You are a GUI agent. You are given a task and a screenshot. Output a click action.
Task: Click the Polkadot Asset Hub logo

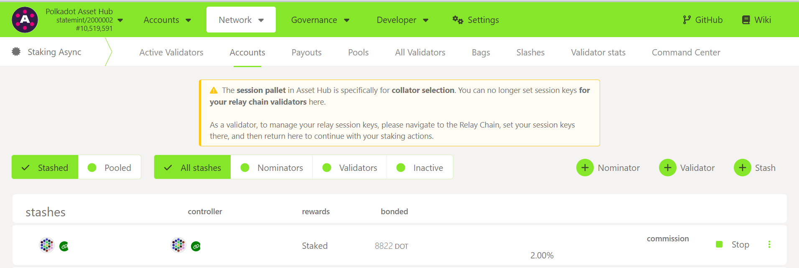click(x=25, y=19)
